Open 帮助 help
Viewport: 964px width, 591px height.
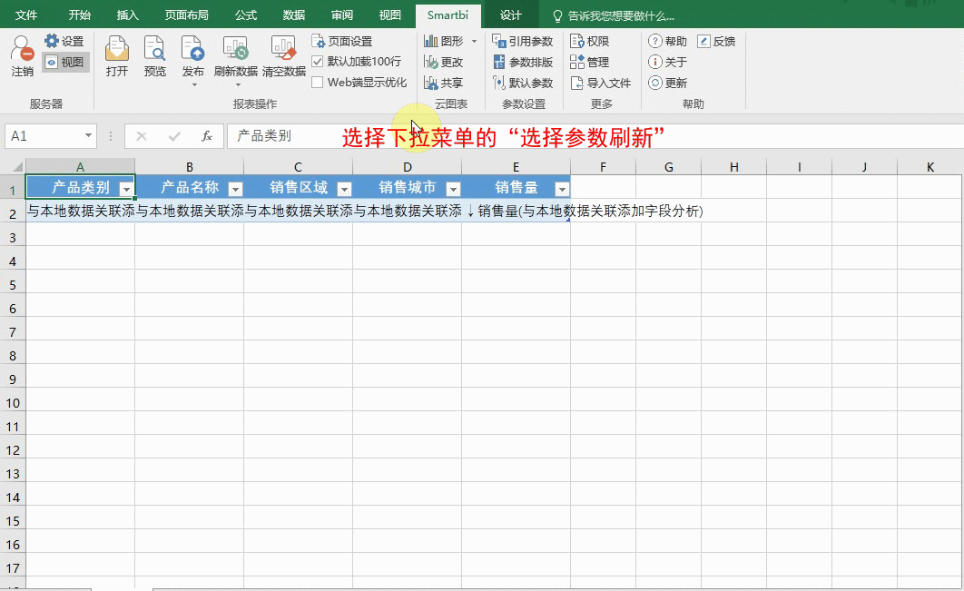tap(667, 41)
